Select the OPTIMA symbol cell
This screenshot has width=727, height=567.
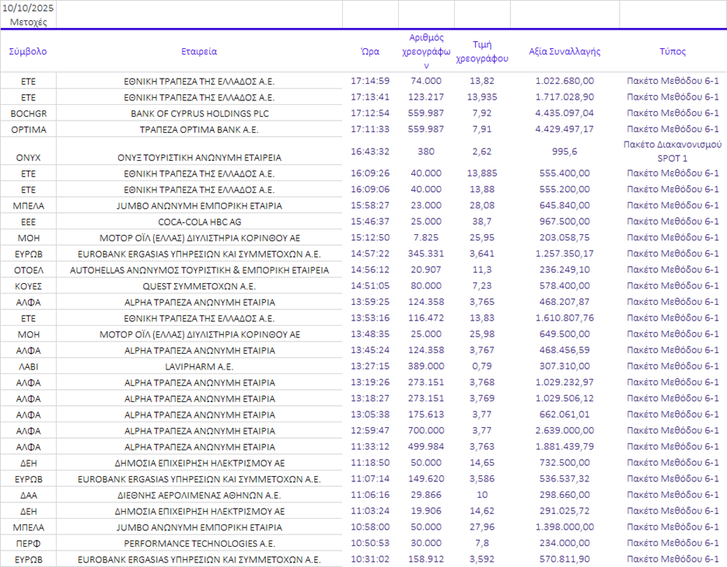[28, 129]
